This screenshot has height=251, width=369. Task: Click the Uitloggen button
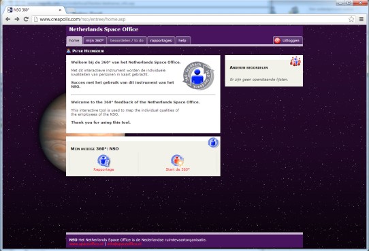coord(287,40)
